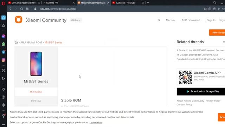The height and width of the screenshot is (127, 225).
Task: Click the Xiaomi Community orange logo
Action: pyautogui.click(x=19, y=20)
